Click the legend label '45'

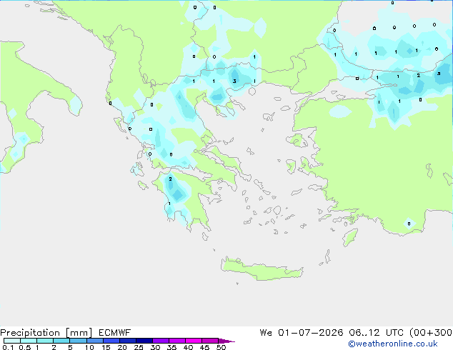click(x=204, y=347)
